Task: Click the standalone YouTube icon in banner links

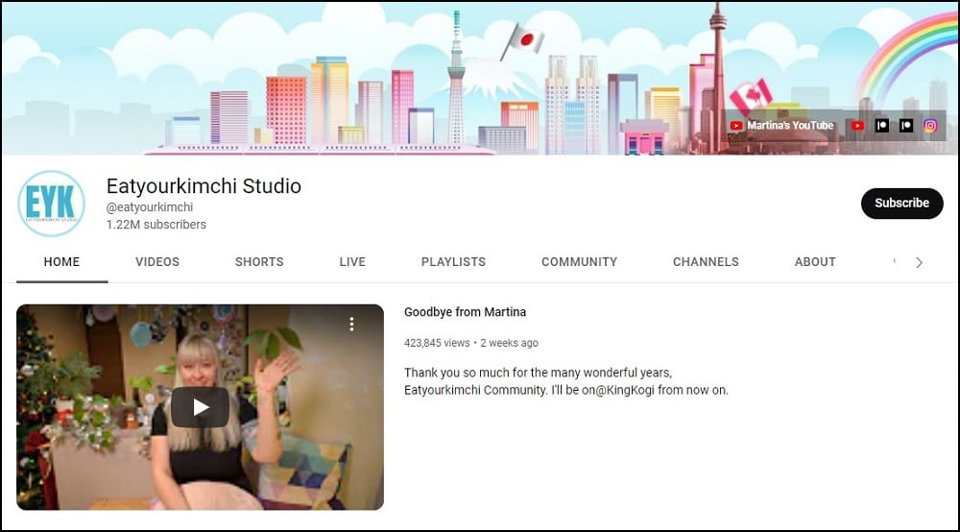Action: 857,126
